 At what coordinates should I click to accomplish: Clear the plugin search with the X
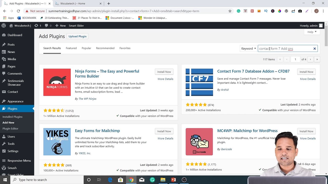pos(315,49)
